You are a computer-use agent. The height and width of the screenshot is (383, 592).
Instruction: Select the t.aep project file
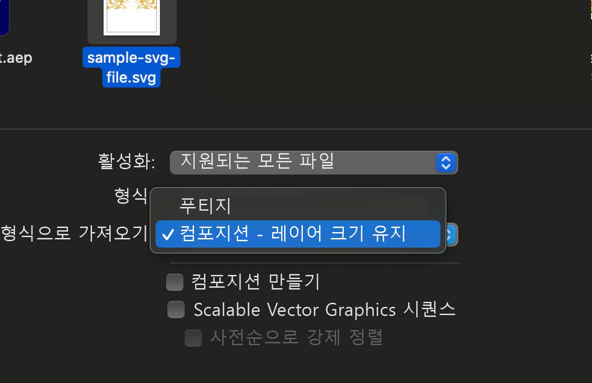coord(16,58)
